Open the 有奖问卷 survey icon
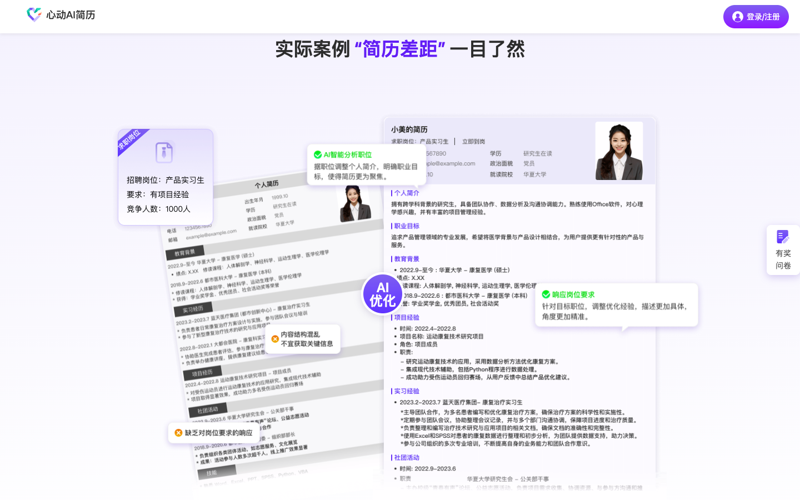 tap(783, 237)
